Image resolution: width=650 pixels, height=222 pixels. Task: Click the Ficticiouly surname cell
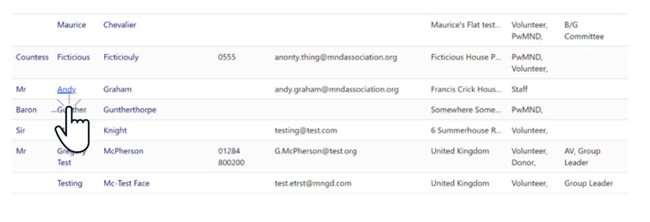[121, 57]
